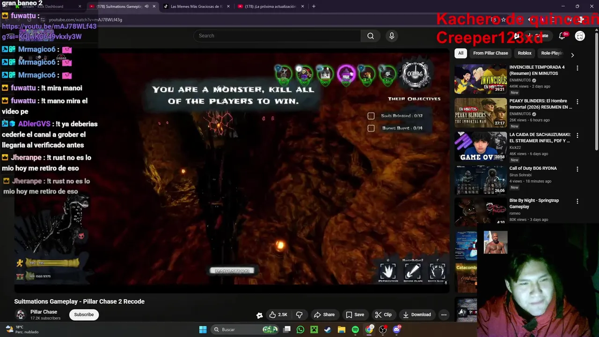Open a new browser tab with plus
The width and height of the screenshot is (599, 337).
314,7
